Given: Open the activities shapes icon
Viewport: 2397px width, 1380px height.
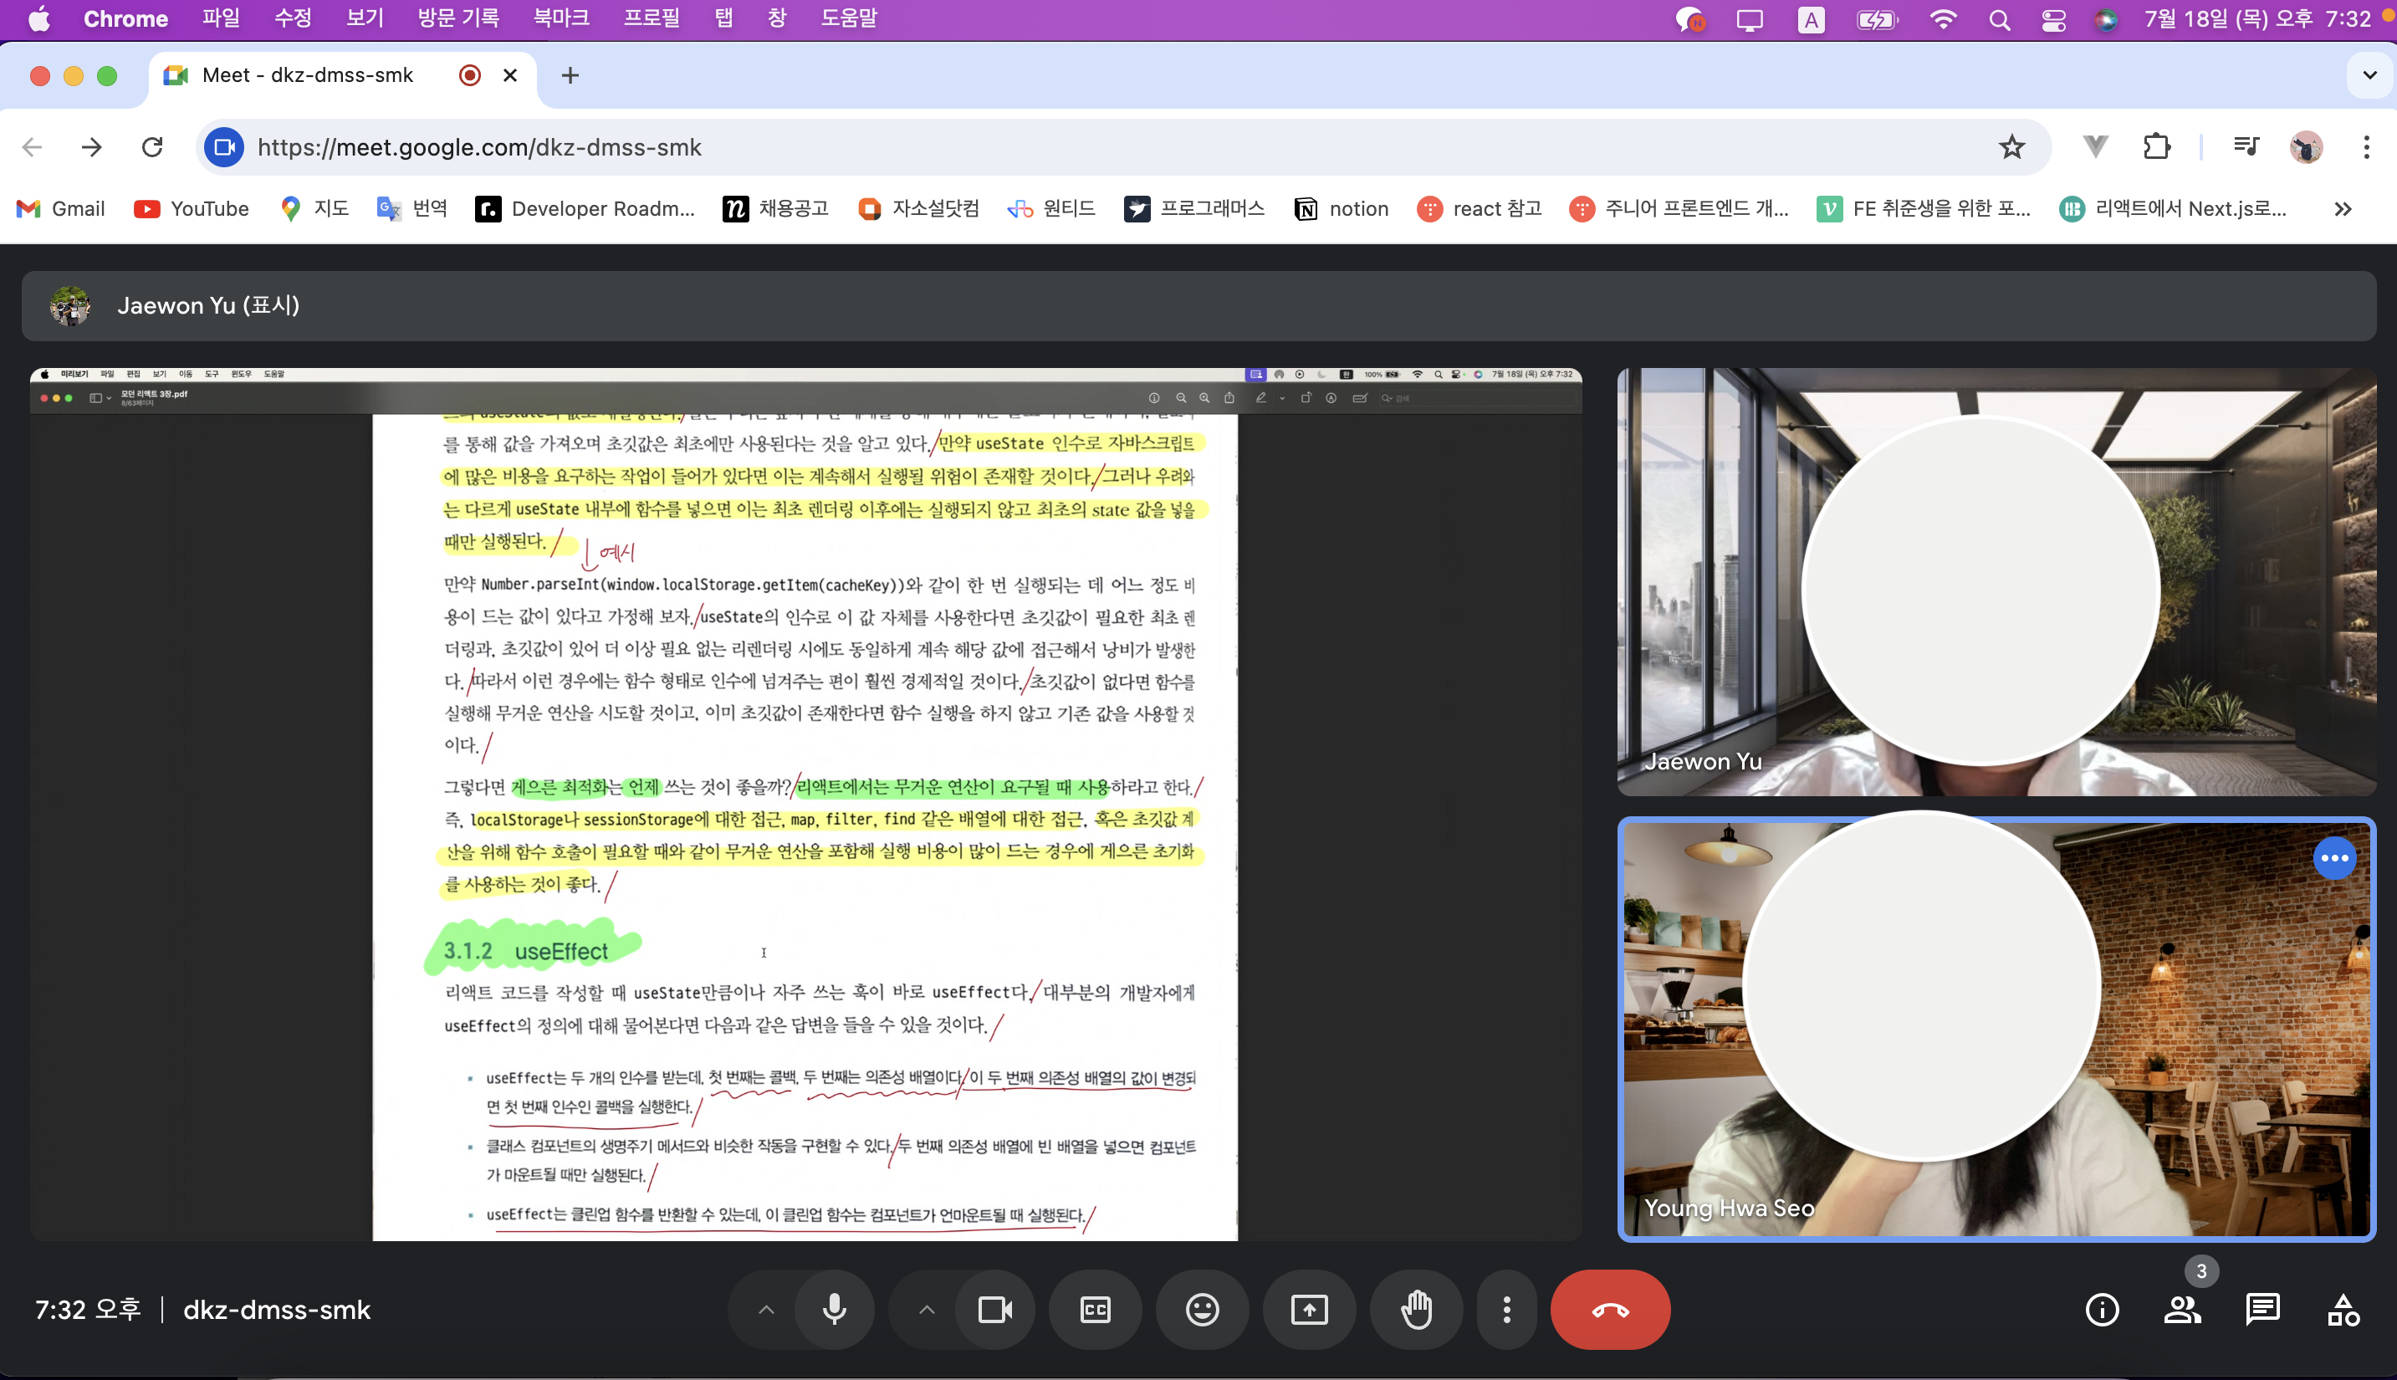Looking at the screenshot, I should pos(2343,1310).
